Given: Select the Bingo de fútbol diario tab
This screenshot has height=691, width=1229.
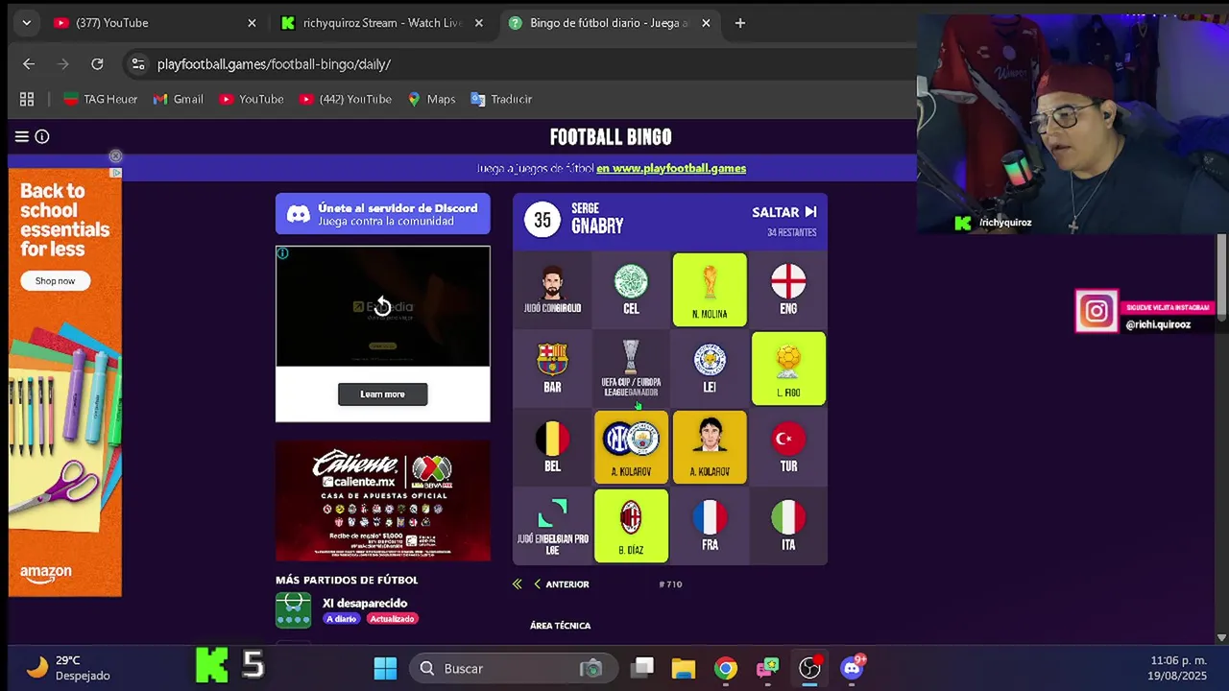Looking at the screenshot, I should pyautogui.click(x=610, y=23).
